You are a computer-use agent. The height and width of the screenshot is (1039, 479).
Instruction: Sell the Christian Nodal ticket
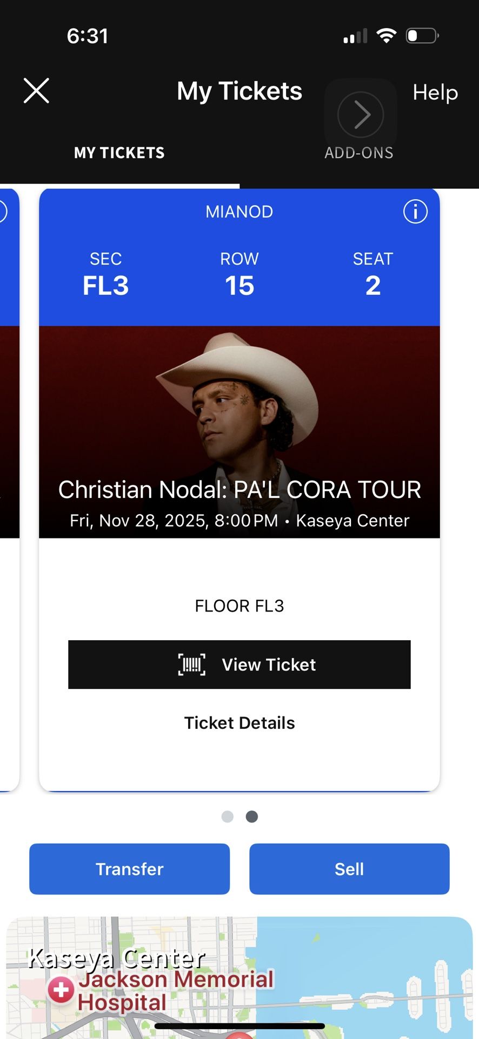(349, 869)
